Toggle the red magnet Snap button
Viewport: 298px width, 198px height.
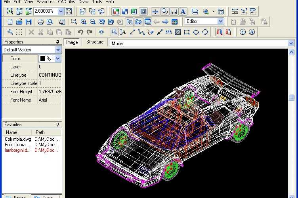point(219,32)
